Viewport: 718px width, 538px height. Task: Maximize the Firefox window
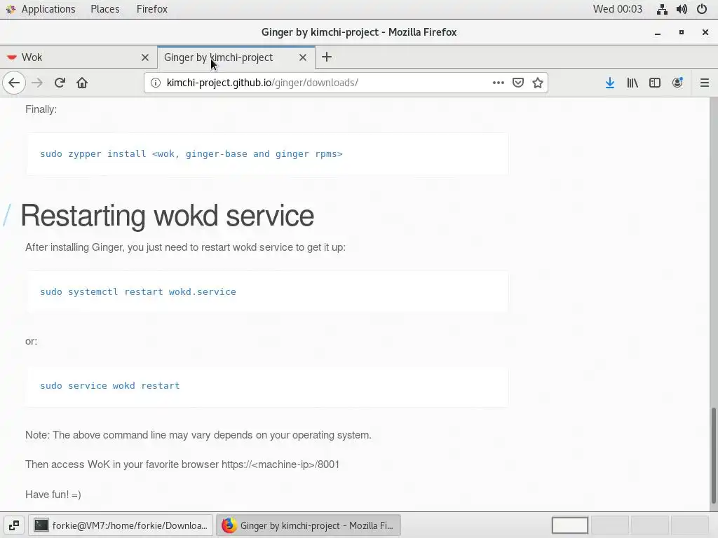pyautogui.click(x=682, y=32)
